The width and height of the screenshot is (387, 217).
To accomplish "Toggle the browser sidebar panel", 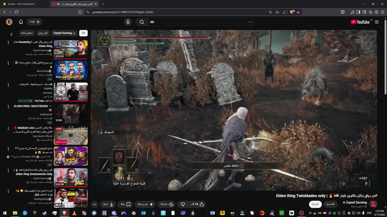I will click(x=358, y=12).
